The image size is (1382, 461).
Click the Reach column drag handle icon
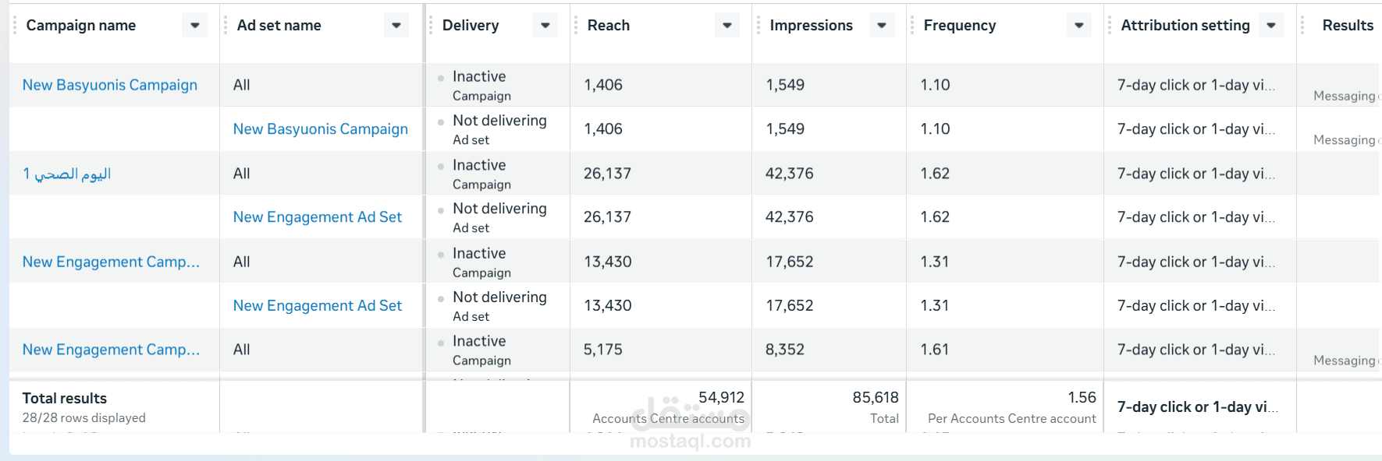(577, 26)
